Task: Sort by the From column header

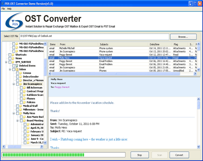Action: tap(78, 44)
